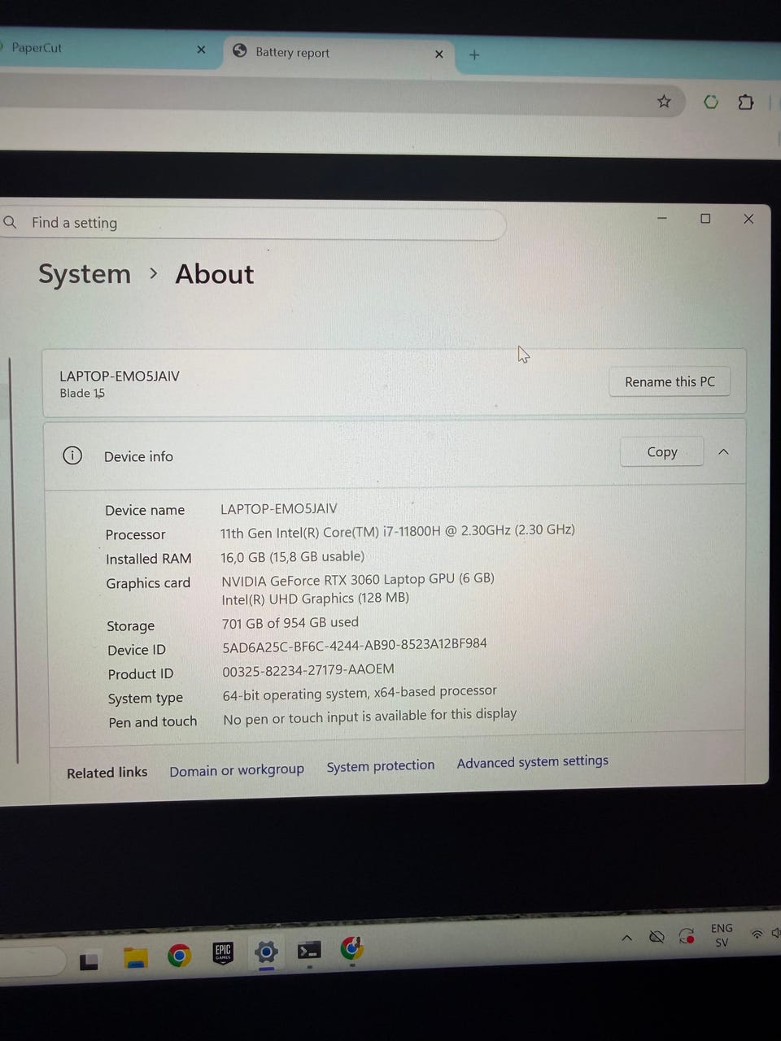Viewport: 781px width, 1041px height.
Task: Launch Epic Games from the taskbar
Action: point(223,953)
